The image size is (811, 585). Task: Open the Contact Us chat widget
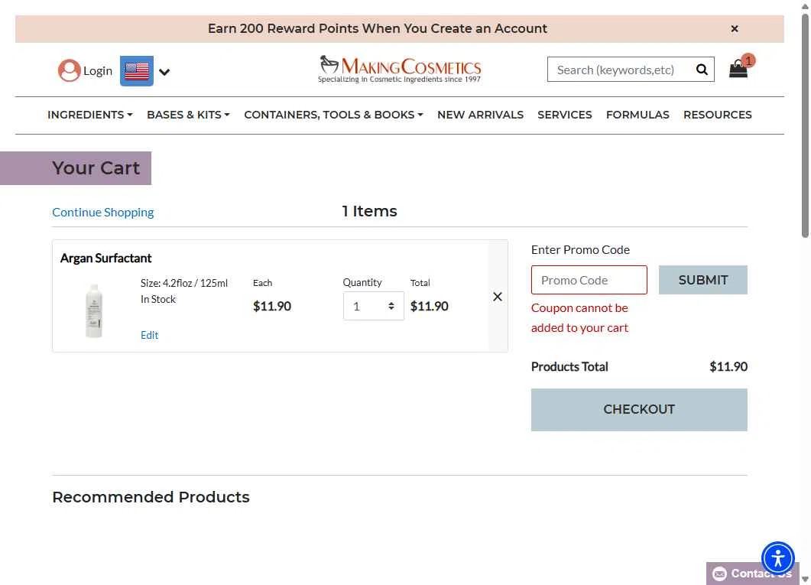tap(753, 574)
